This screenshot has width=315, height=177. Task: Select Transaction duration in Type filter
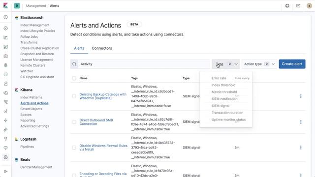coord(227,113)
